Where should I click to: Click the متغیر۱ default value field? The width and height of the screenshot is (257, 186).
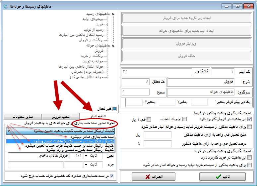199,102
